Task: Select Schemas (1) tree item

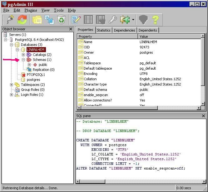Action: click(42, 60)
